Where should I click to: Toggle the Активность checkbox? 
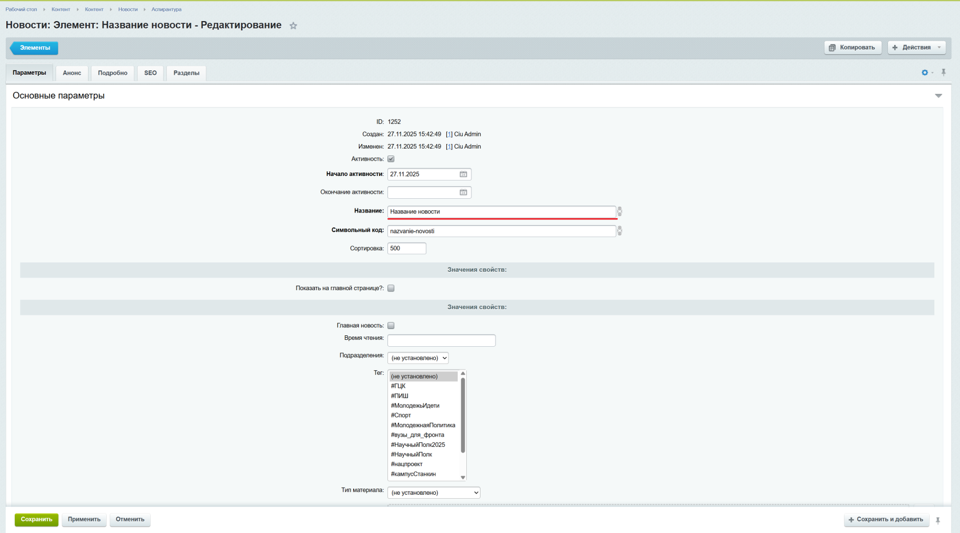391,159
